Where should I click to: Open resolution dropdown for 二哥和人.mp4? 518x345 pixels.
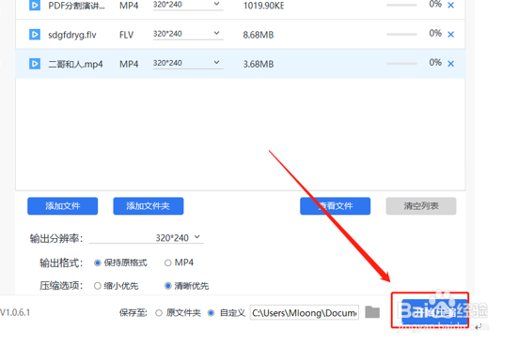188,63
